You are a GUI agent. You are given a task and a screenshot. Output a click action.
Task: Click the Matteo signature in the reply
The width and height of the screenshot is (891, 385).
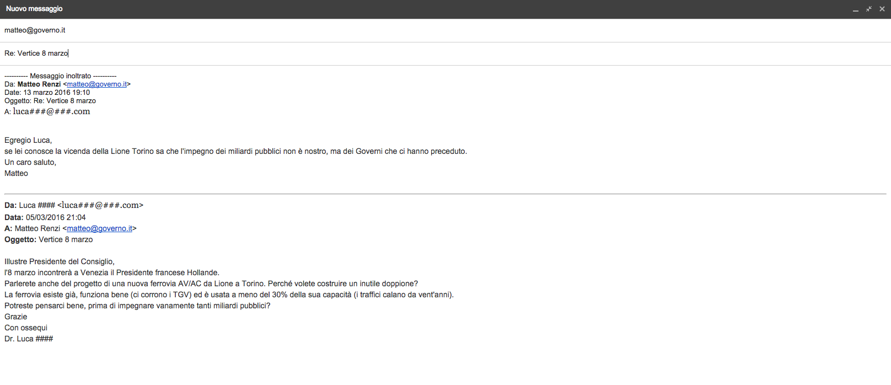tap(16, 173)
